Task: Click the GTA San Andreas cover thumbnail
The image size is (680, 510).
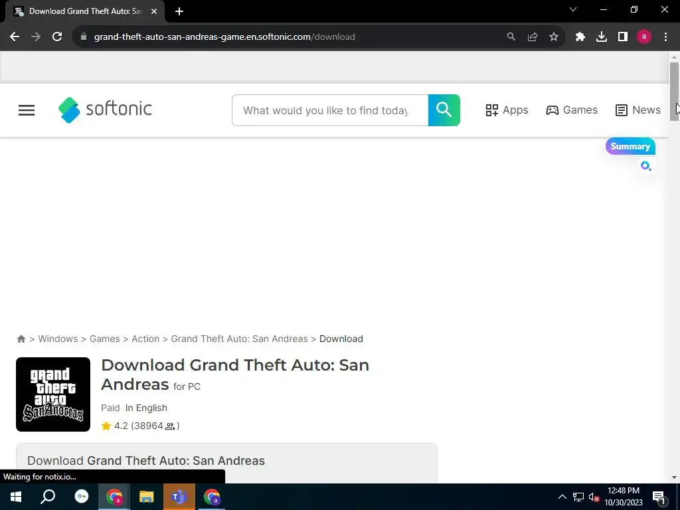Action: [x=53, y=394]
